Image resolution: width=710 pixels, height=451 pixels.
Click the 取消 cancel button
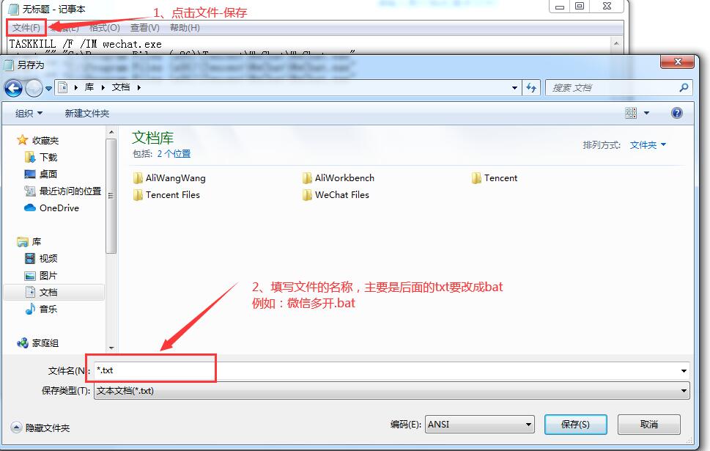[649, 425]
